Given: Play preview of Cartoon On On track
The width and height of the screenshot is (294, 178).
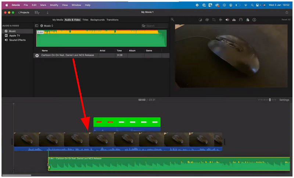Looking at the screenshot, I should pos(37,56).
